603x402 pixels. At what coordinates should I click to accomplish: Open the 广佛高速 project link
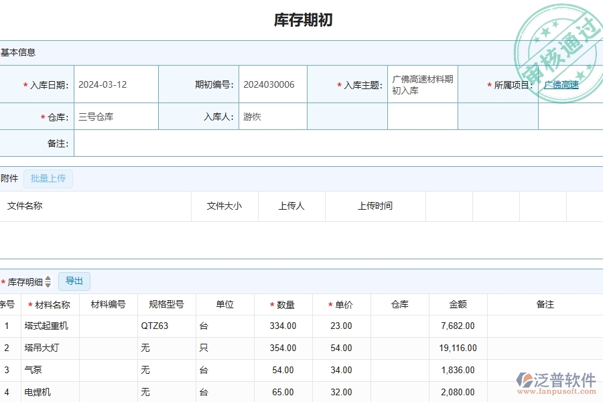point(561,84)
